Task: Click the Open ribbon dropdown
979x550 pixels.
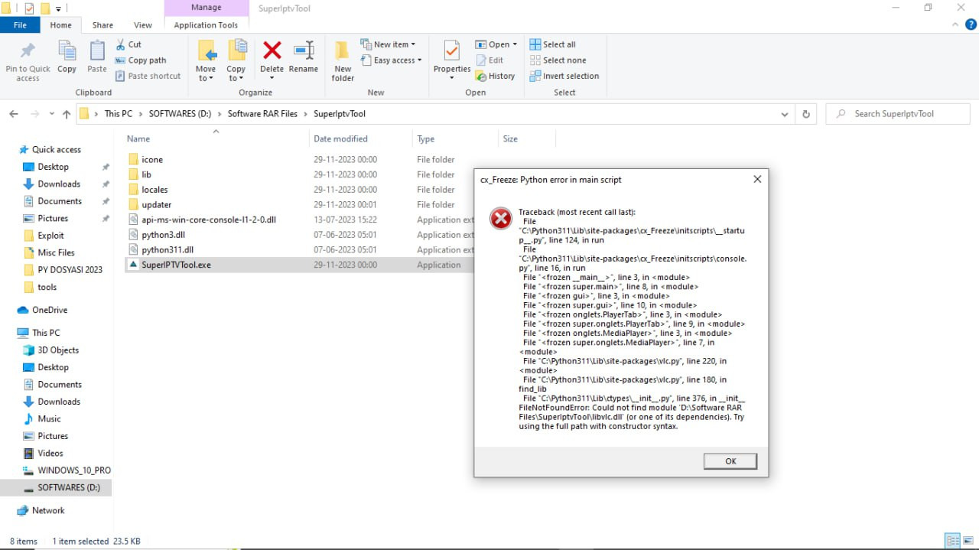Action: [x=496, y=44]
